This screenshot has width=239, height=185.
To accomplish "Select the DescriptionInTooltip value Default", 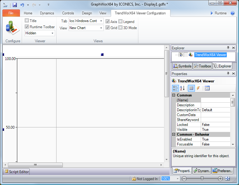I will click(215, 110).
